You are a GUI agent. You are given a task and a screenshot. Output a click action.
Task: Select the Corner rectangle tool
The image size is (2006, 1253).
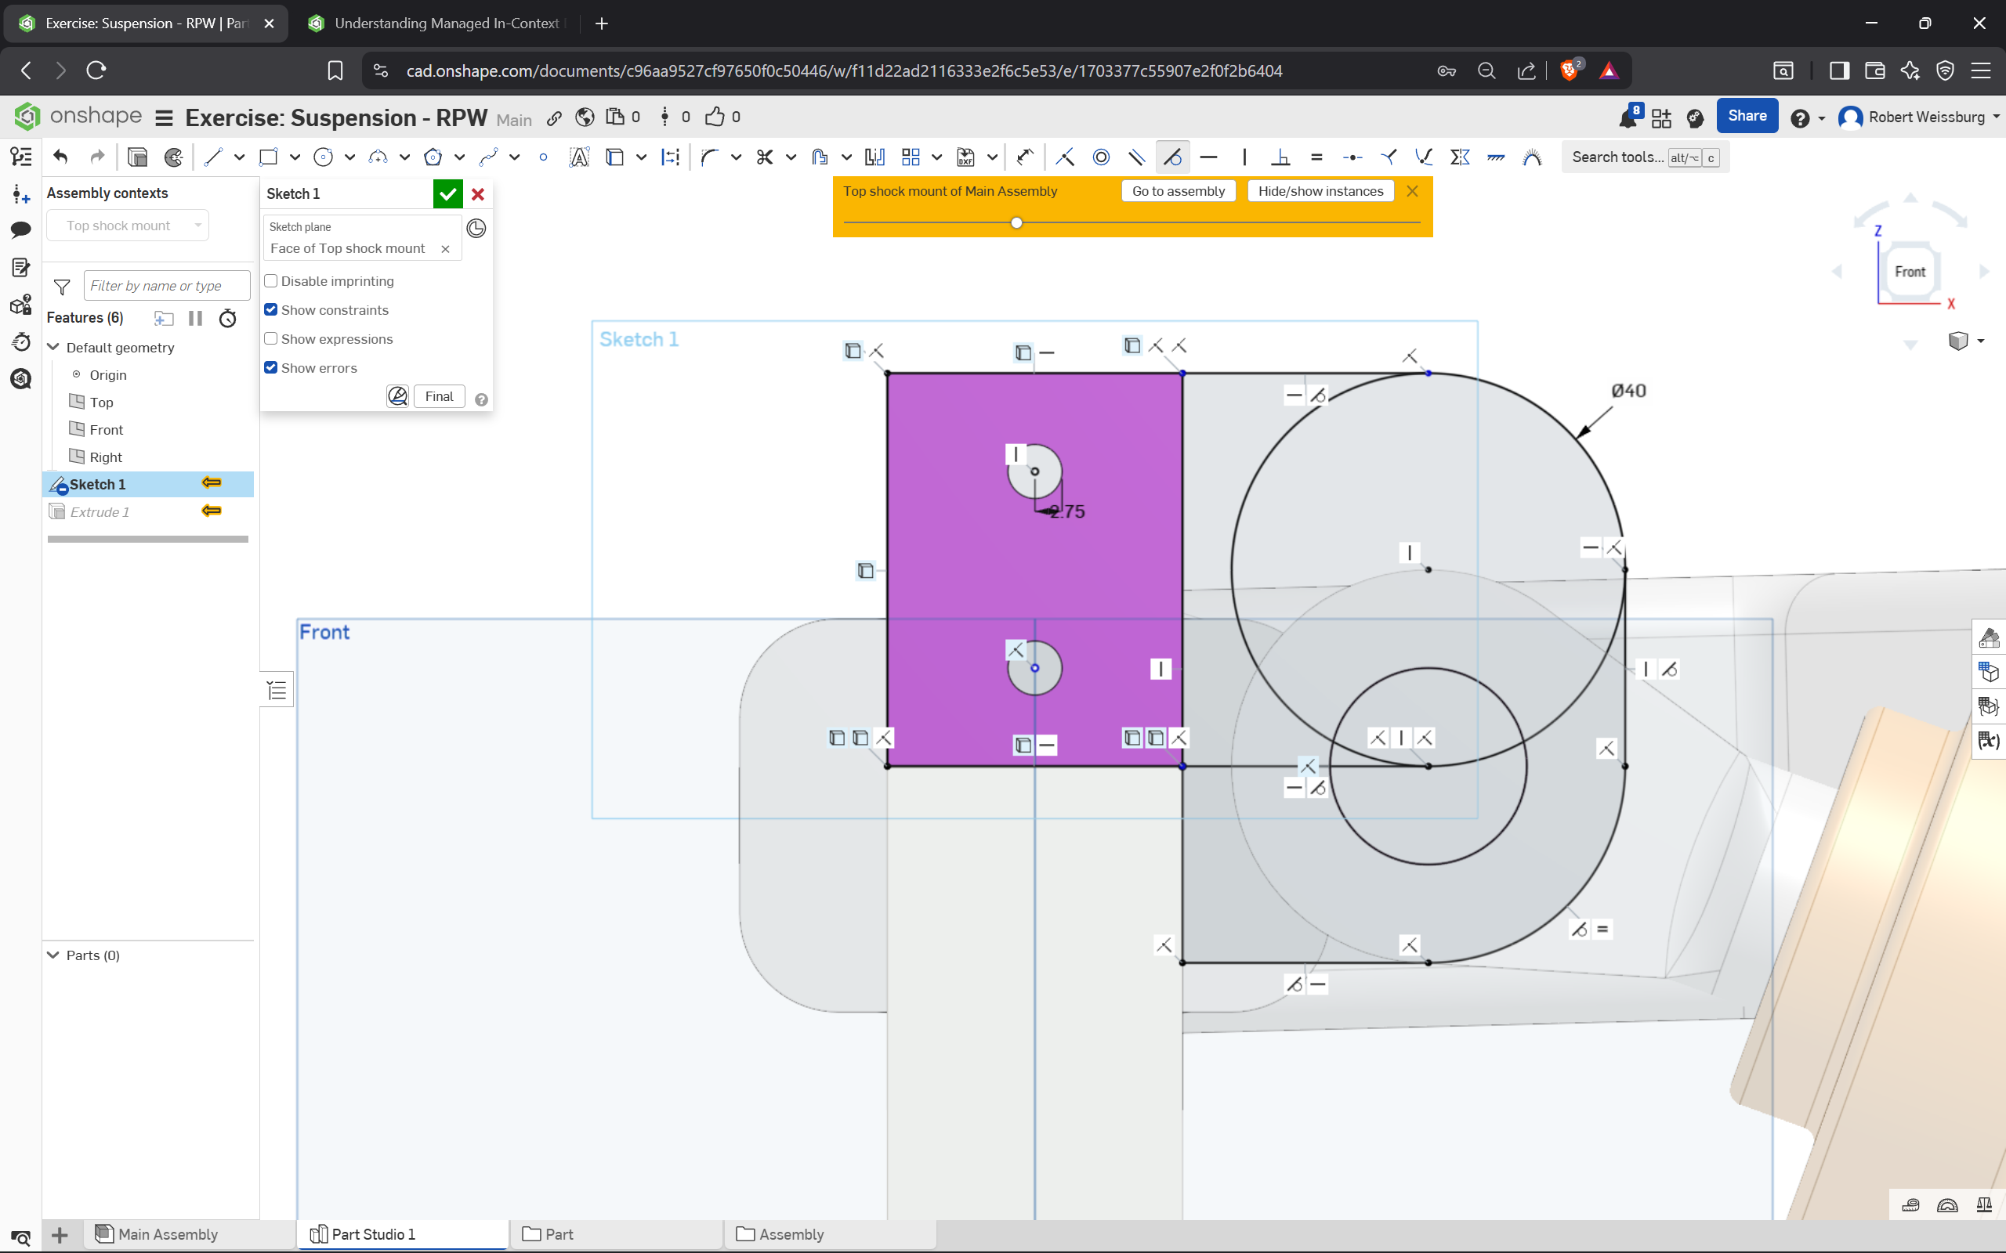tap(268, 157)
